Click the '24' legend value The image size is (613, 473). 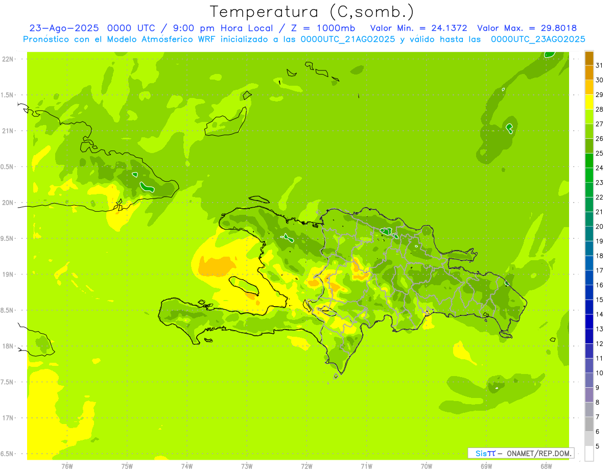[599, 168]
